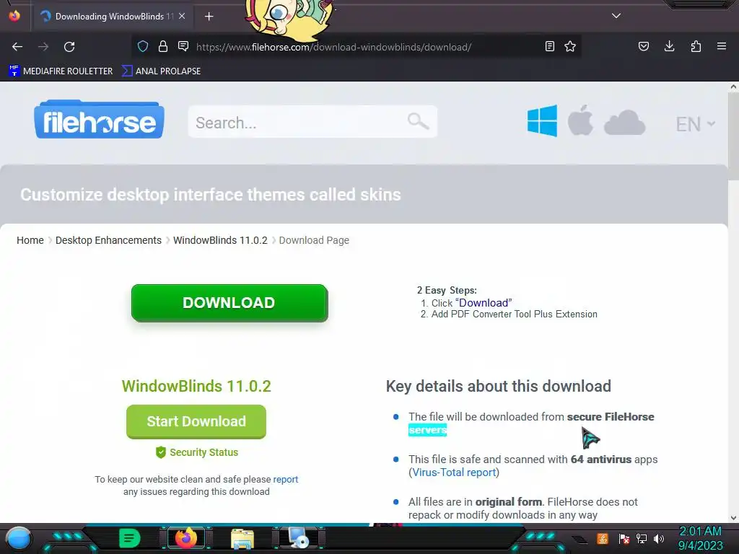Open the EN language dropdown
The width and height of the screenshot is (739, 554).
pyautogui.click(x=695, y=124)
